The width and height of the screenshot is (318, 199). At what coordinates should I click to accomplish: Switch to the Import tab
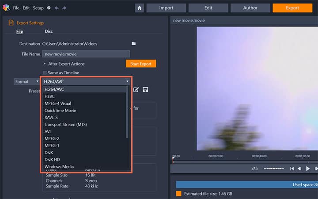click(x=167, y=8)
